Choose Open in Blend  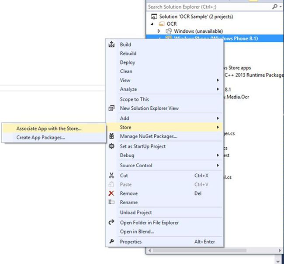(x=165, y=231)
